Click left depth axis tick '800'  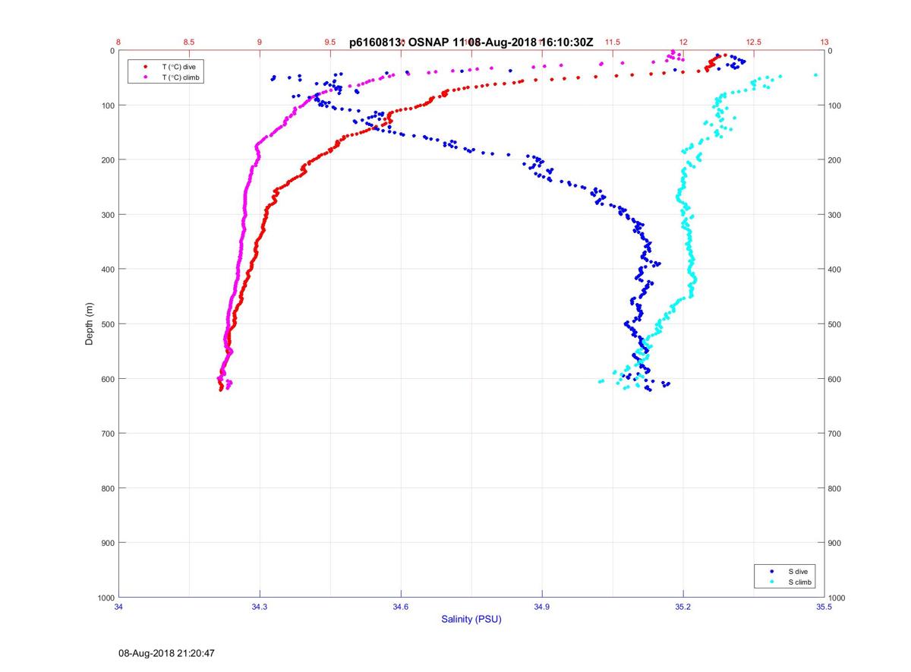coord(107,488)
